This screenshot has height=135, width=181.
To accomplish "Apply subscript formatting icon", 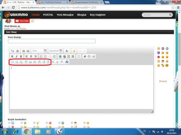I will pyautogui.click(x=53, y=62).
